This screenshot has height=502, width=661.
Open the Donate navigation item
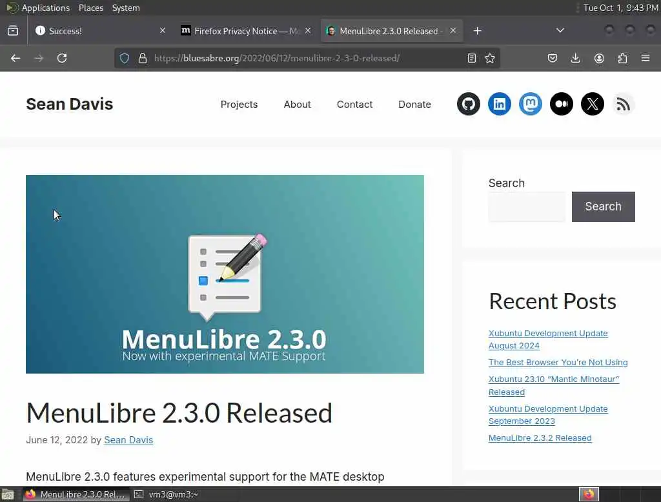(x=415, y=105)
